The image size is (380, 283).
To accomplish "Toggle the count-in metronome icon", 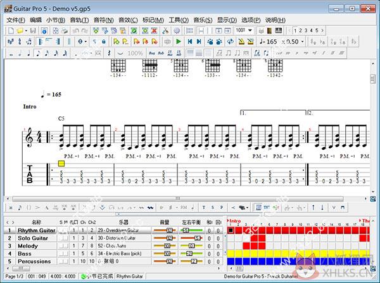I will click(x=250, y=42).
